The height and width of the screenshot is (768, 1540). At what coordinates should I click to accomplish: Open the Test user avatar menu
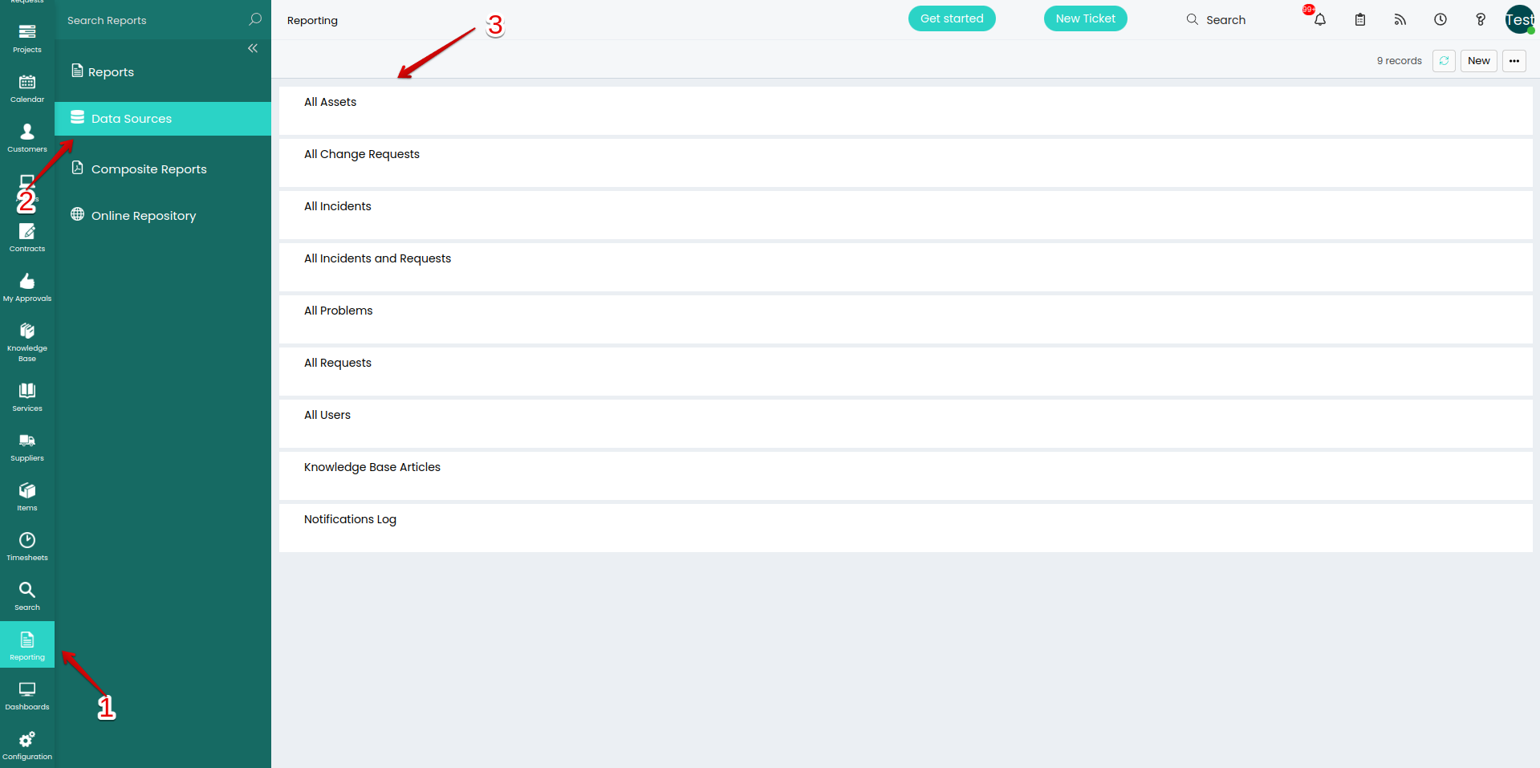(1519, 20)
